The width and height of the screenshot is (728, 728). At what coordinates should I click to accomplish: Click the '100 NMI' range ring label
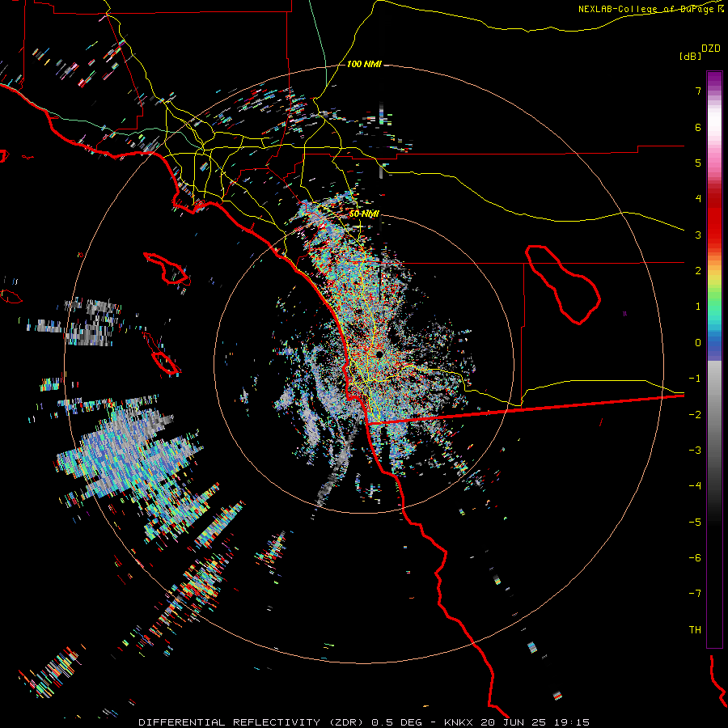click(364, 64)
